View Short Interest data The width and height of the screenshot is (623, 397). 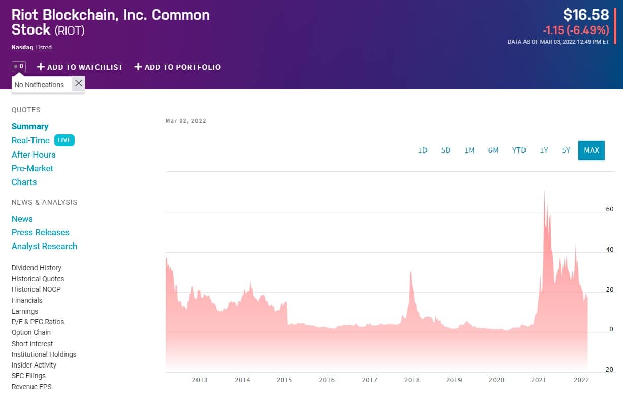point(32,344)
